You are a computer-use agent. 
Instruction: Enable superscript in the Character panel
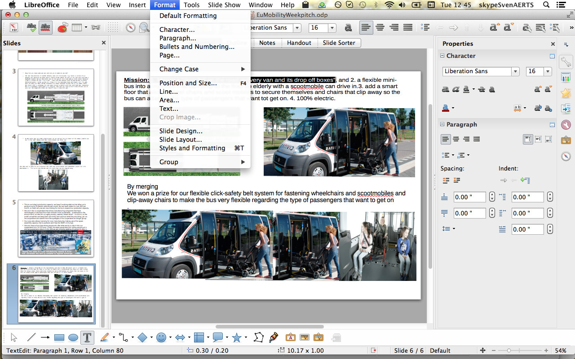537,89
